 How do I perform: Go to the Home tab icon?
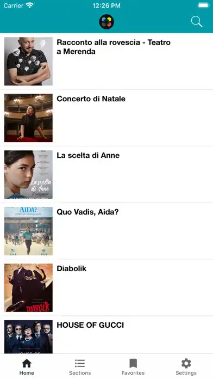pos(27,363)
